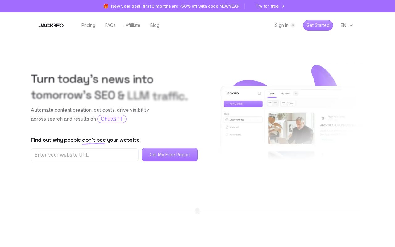This screenshot has width=395, height=247.
Task: Click the Get Started button
Action: 318,25
